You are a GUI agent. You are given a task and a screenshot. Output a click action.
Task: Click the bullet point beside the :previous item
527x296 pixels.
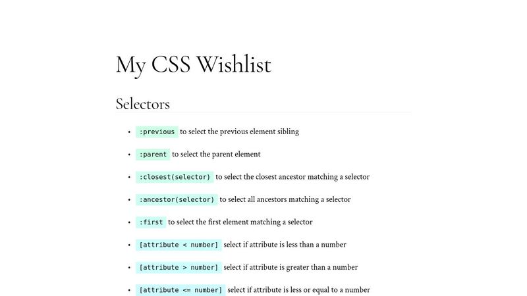[129, 132]
